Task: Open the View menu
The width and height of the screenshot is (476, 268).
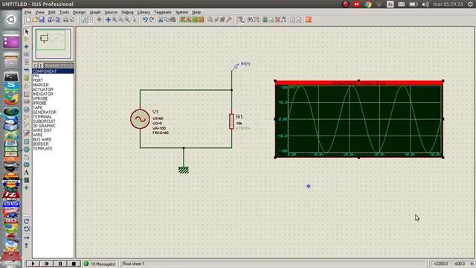Action: click(x=39, y=12)
